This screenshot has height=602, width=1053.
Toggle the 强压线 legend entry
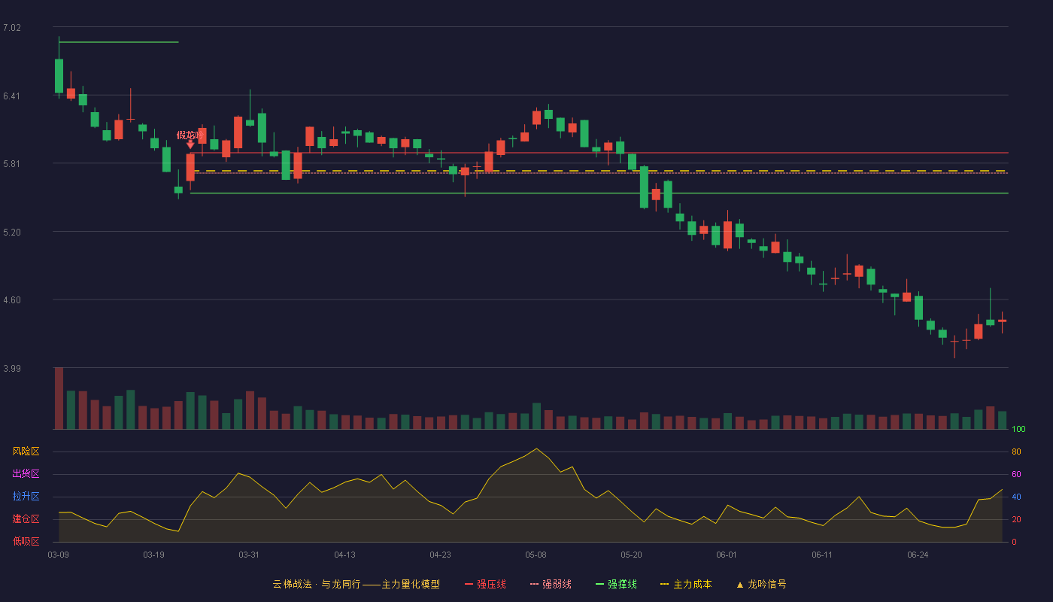click(x=485, y=584)
